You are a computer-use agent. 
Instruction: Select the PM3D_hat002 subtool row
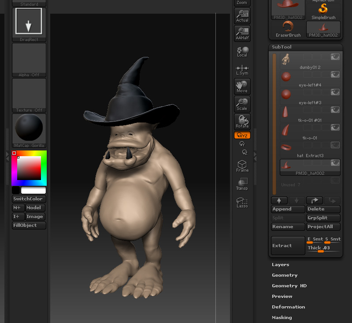(x=310, y=167)
